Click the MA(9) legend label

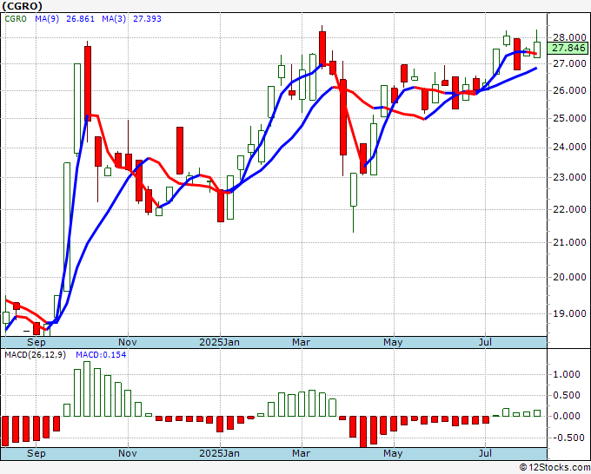click(47, 18)
